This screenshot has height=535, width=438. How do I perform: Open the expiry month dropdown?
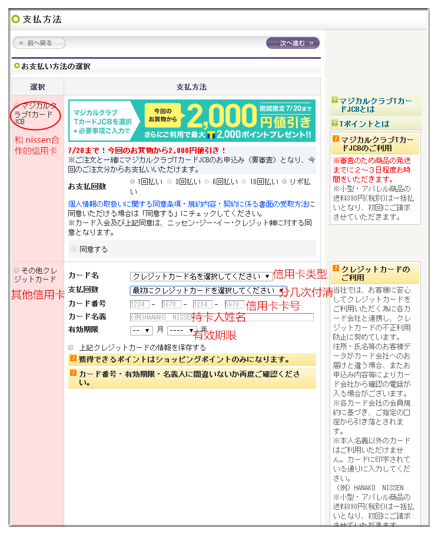(x=141, y=330)
